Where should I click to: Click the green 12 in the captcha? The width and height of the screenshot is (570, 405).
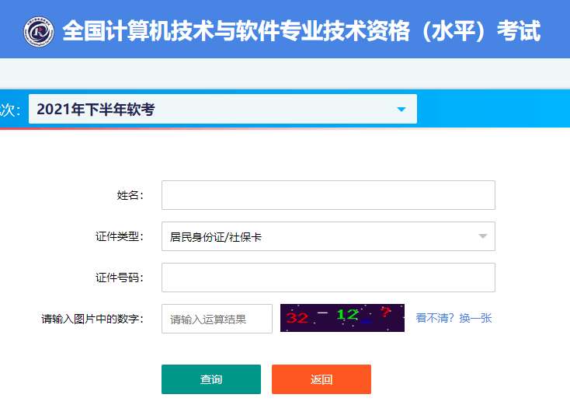tap(346, 315)
